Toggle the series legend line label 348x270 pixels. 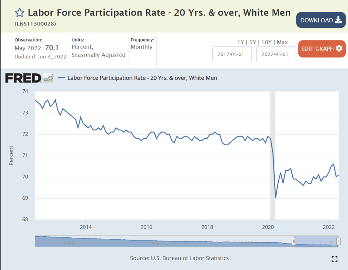142,78
